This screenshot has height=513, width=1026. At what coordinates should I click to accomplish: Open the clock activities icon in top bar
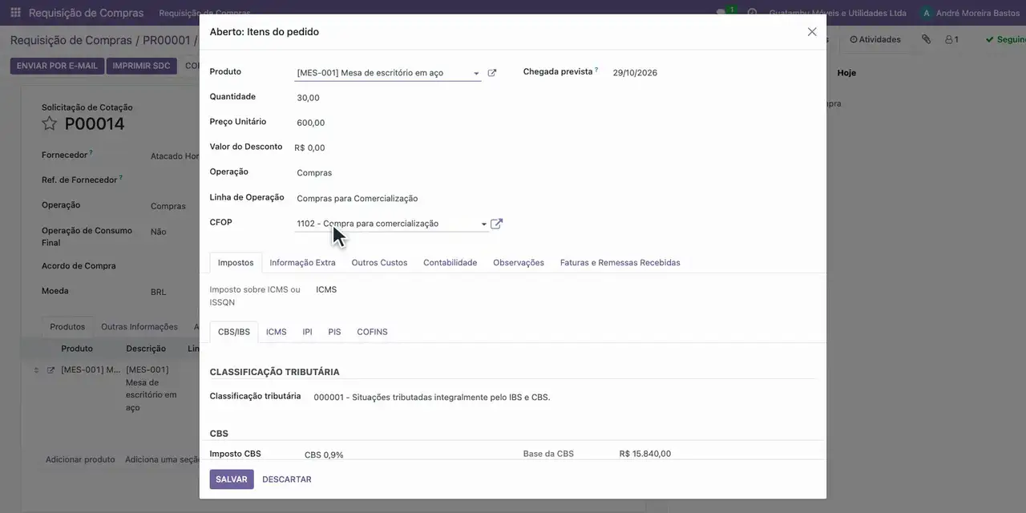click(752, 13)
